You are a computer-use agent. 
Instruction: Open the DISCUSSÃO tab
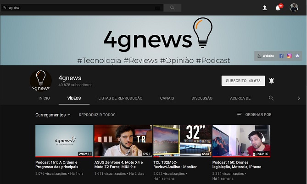(x=202, y=98)
